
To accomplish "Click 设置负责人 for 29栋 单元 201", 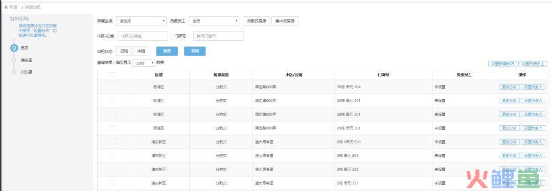I will 533,128.
